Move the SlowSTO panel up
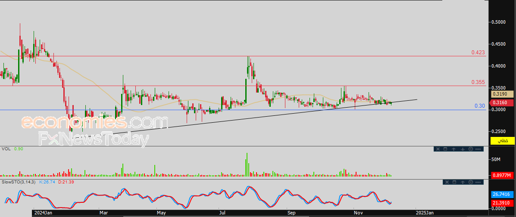Image resolution: width=516 pixels, height=217 pixels. 463,182
